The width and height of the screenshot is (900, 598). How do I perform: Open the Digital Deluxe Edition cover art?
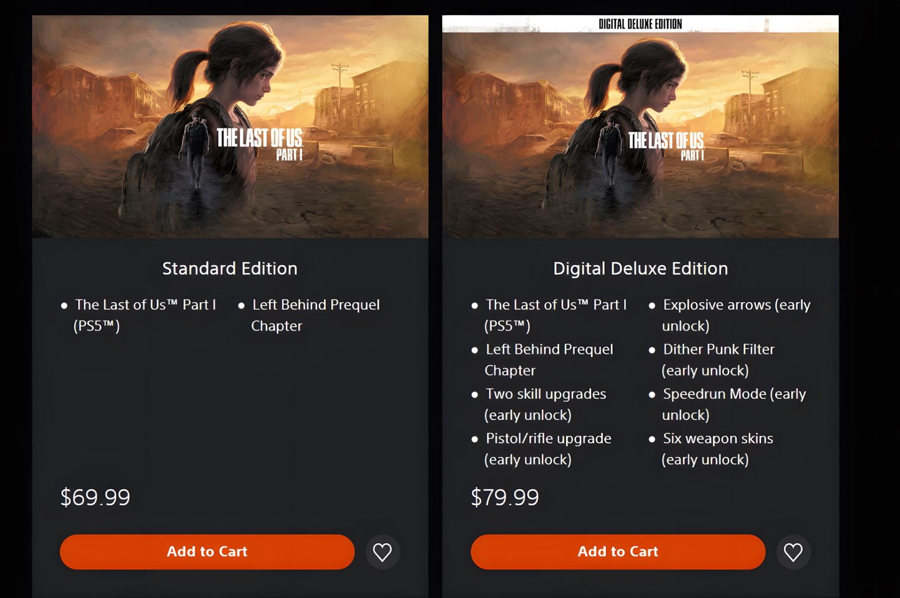pyautogui.click(x=640, y=135)
